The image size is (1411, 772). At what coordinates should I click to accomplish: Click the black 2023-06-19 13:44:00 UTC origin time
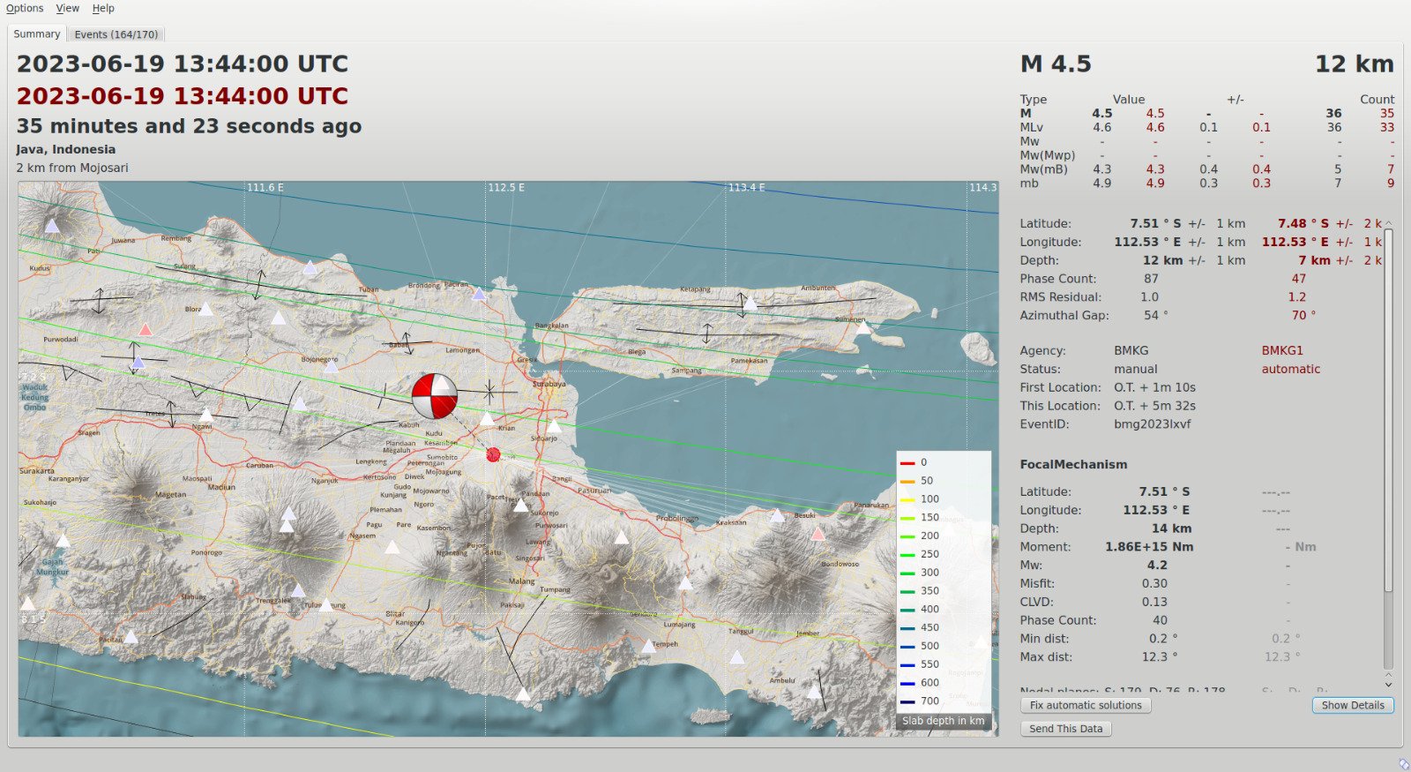click(x=183, y=64)
